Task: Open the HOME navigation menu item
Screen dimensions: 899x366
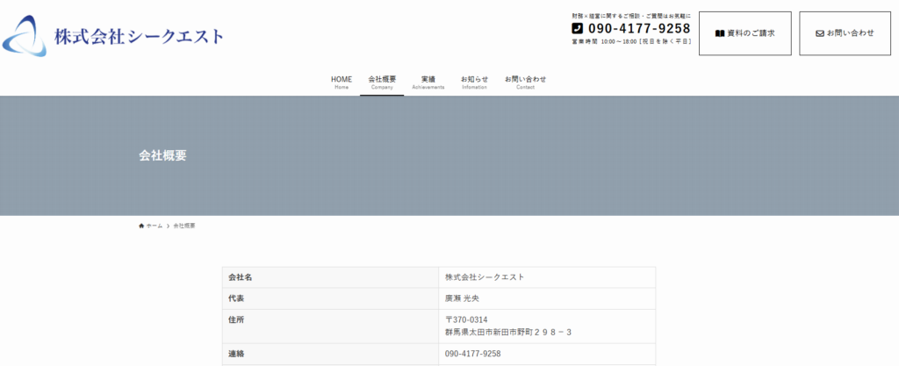Action: pyautogui.click(x=342, y=82)
